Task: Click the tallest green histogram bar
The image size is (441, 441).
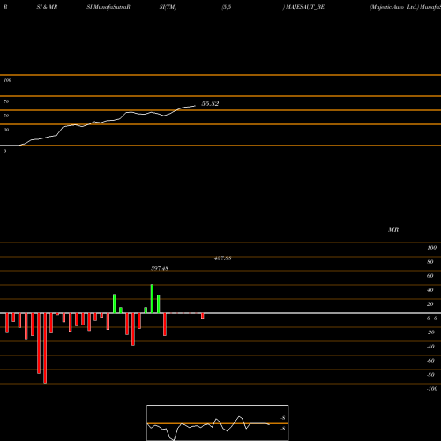Action: pyautogui.click(x=152, y=299)
